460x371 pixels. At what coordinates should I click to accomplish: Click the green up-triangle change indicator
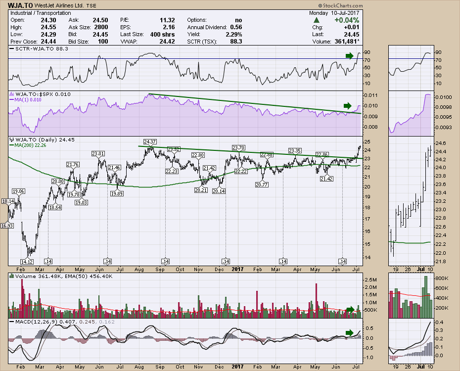(316, 20)
